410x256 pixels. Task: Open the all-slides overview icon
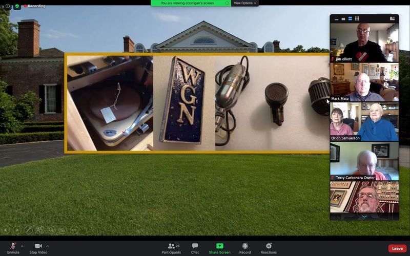click(40, 230)
